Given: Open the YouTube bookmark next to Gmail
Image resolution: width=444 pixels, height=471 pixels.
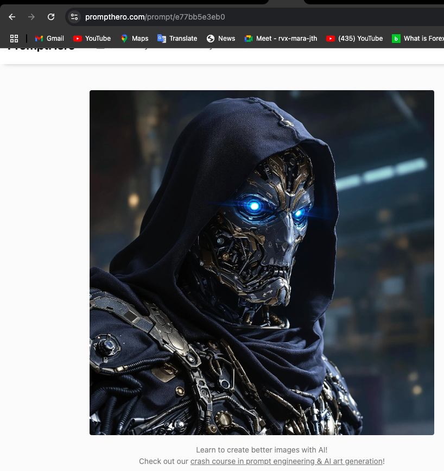Looking at the screenshot, I should pyautogui.click(x=92, y=39).
